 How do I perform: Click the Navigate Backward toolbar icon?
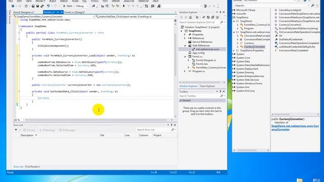pyautogui.click(x=13, y=6)
